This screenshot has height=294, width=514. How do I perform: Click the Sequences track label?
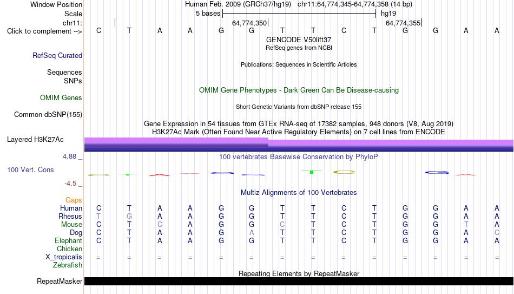click(64, 72)
